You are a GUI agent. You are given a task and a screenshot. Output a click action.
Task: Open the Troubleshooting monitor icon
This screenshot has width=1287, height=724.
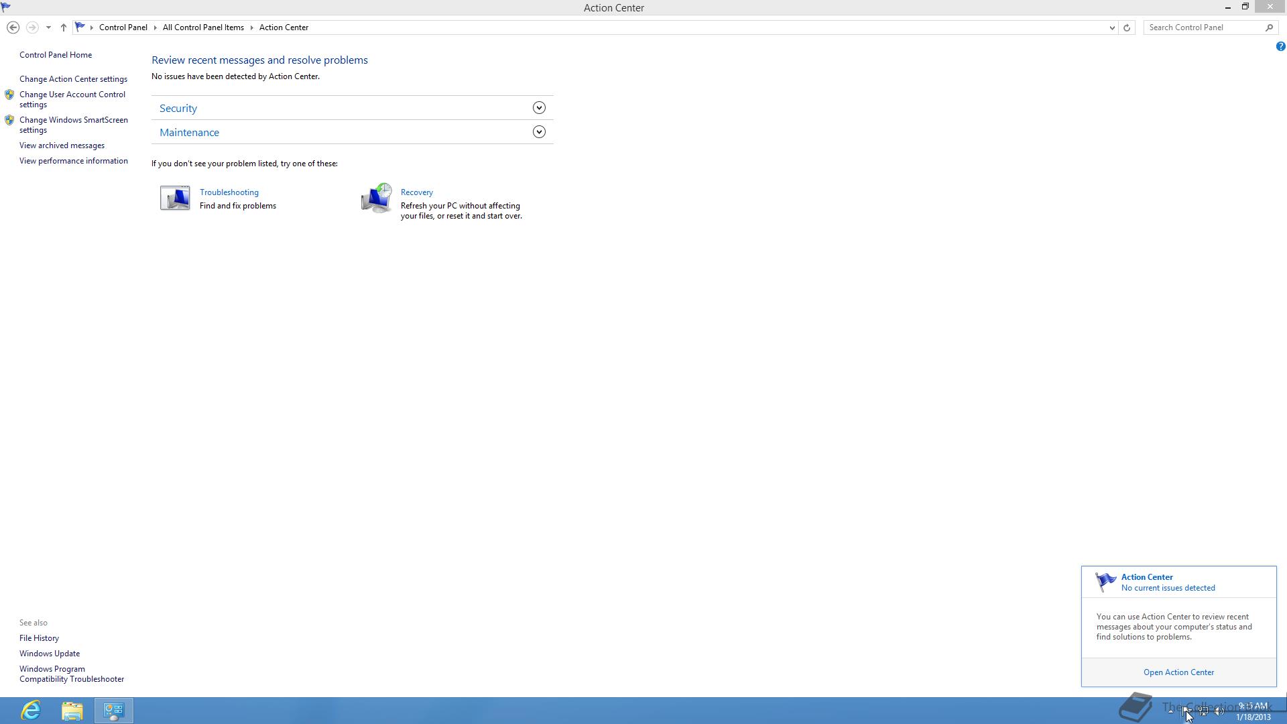click(x=175, y=198)
